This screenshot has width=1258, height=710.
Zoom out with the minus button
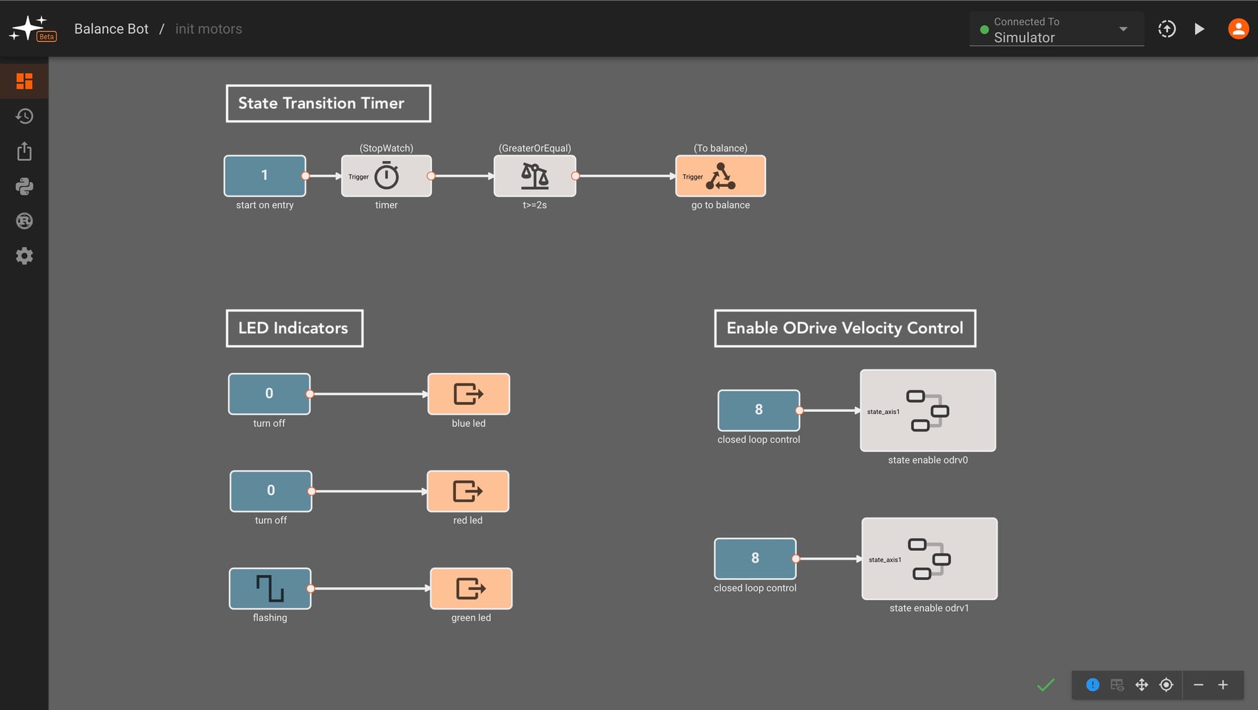tap(1198, 685)
